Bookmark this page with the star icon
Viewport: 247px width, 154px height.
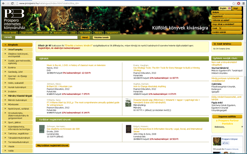[234, 3]
